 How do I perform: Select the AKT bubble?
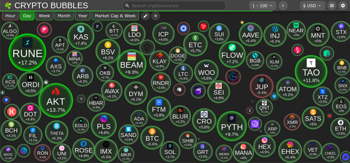tap(56, 100)
